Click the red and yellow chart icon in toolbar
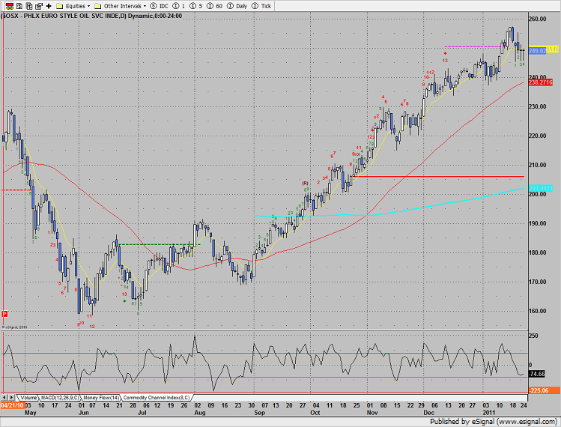561x427 pixels. click(x=9, y=6)
